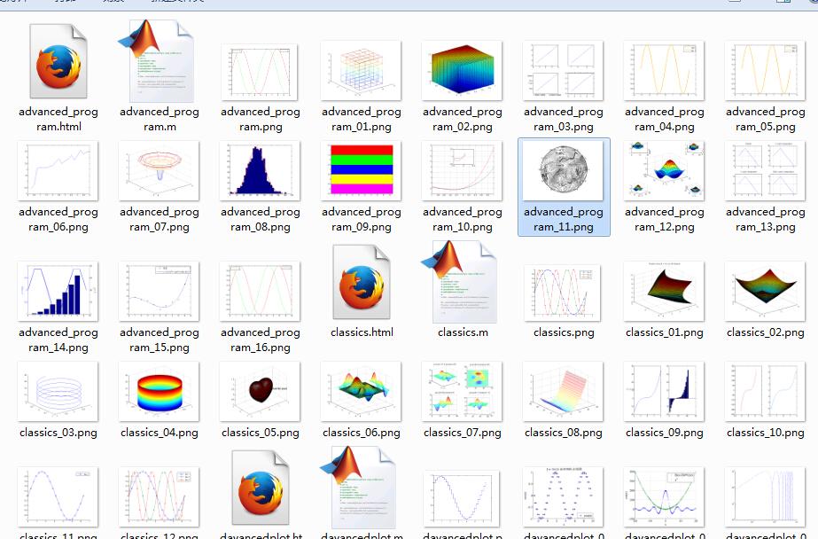
Task: Open the heart-shaped classics_05.png image
Action: pos(260,390)
